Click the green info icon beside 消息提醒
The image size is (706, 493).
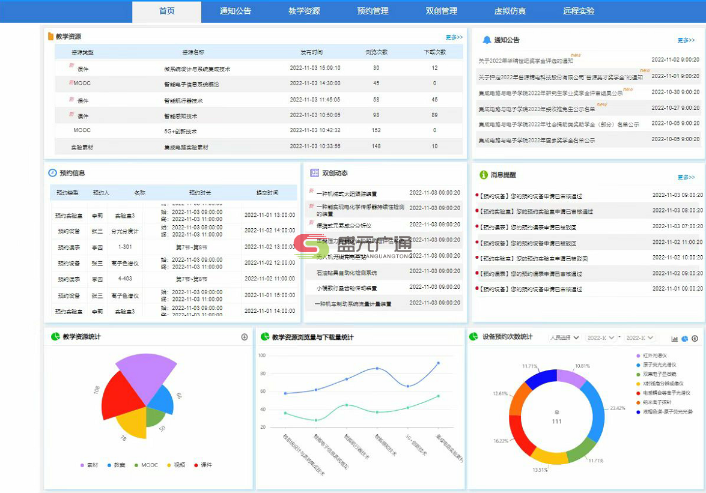483,175
